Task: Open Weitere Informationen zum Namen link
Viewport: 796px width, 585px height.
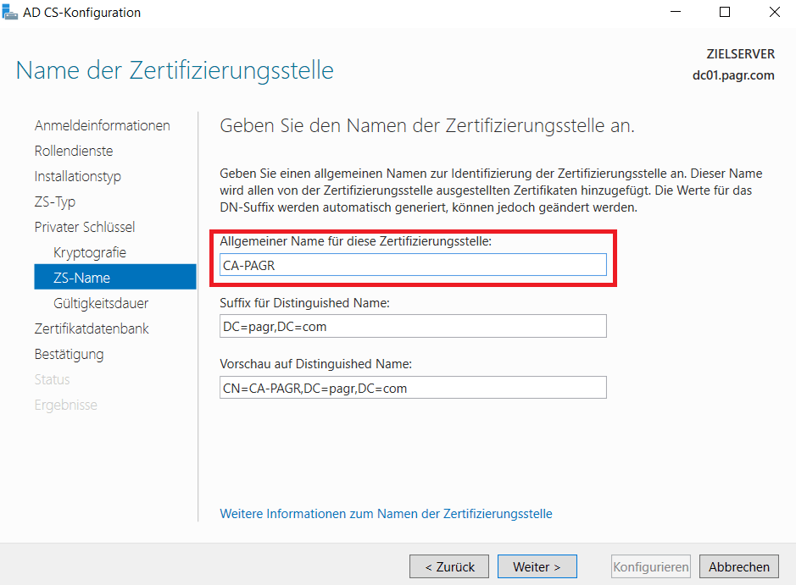Action: click(x=386, y=514)
